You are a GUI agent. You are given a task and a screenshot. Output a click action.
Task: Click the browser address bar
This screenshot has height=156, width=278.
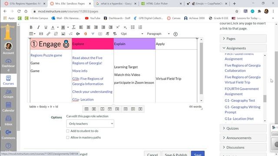[133, 11]
